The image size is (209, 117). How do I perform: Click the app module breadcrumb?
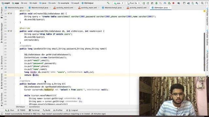15,3
